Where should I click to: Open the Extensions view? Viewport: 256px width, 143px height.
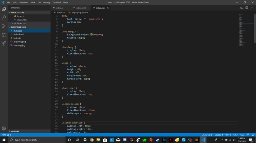click(4, 43)
